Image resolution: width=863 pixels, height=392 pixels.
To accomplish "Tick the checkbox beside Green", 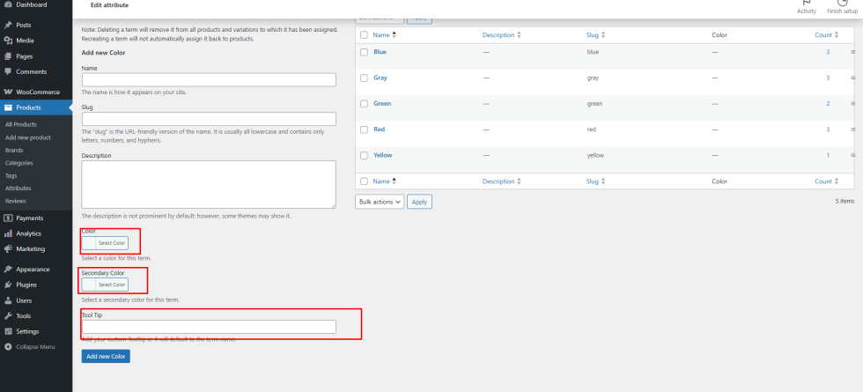I will point(364,104).
